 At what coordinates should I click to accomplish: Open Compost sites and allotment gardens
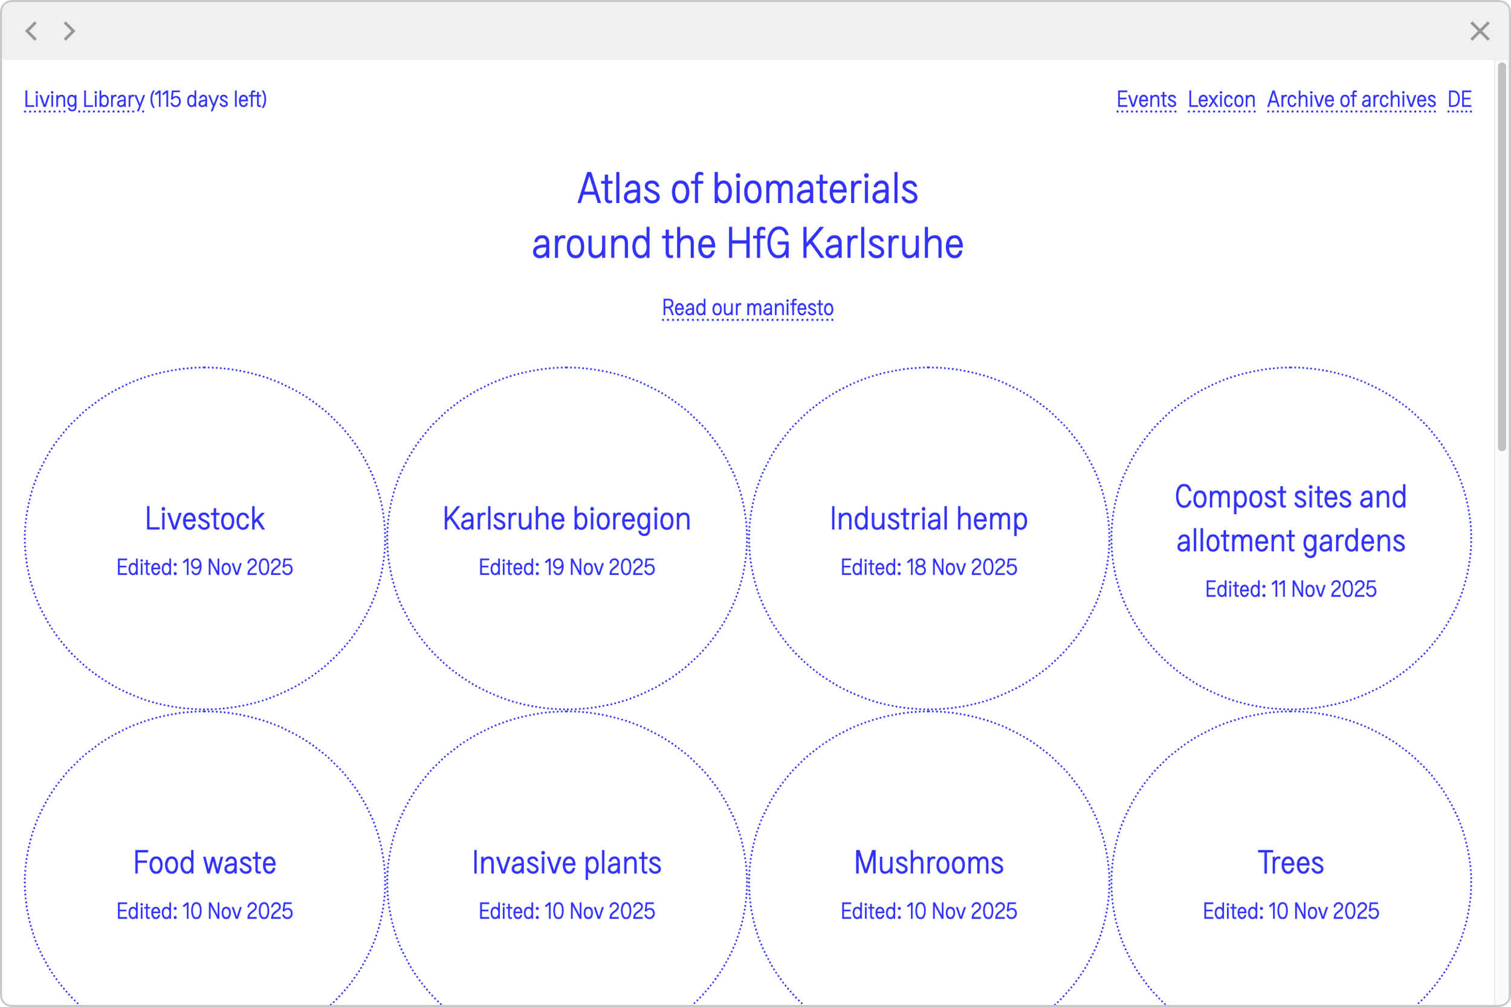(1290, 519)
